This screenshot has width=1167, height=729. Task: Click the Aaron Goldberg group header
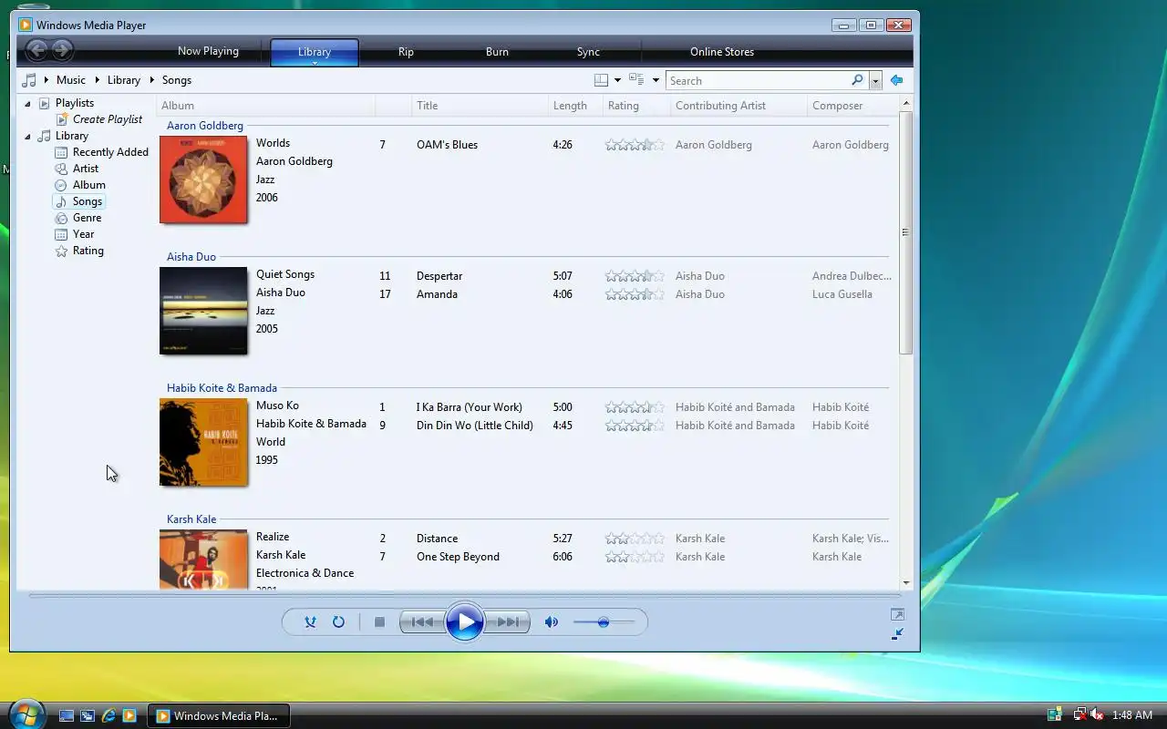click(x=205, y=126)
